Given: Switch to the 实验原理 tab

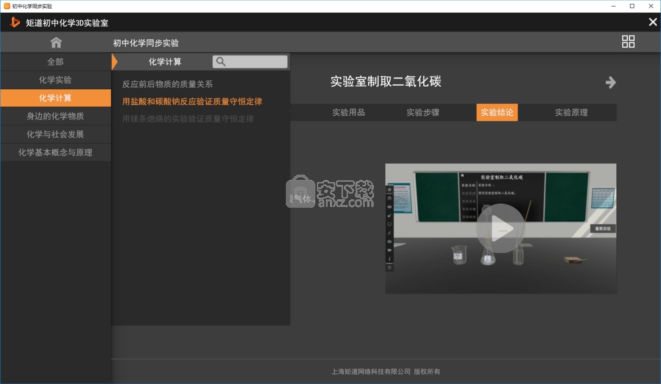Looking at the screenshot, I should (571, 112).
